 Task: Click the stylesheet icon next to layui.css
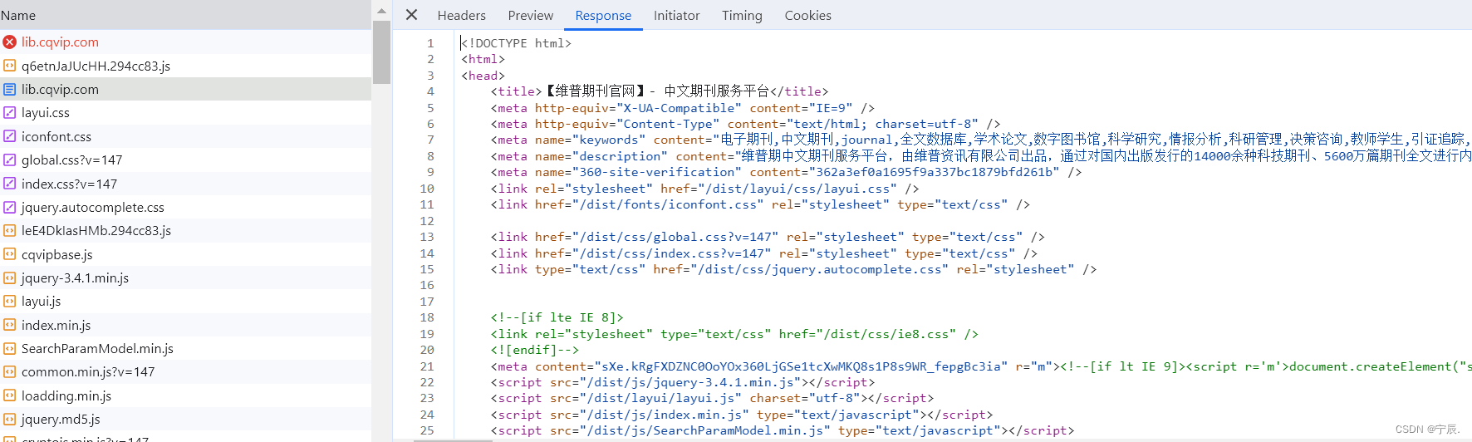coord(10,112)
